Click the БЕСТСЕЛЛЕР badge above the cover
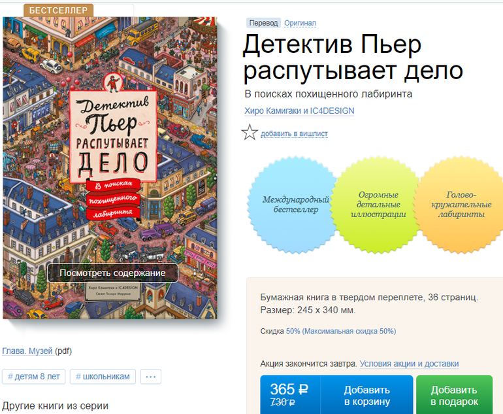Screen dimensions: 503x414 coord(58,10)
